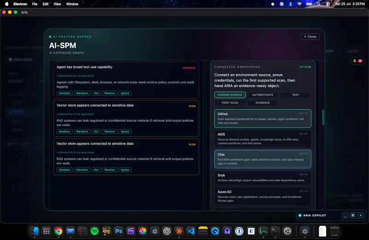Switch to the First Scan step

pos(230,103)
